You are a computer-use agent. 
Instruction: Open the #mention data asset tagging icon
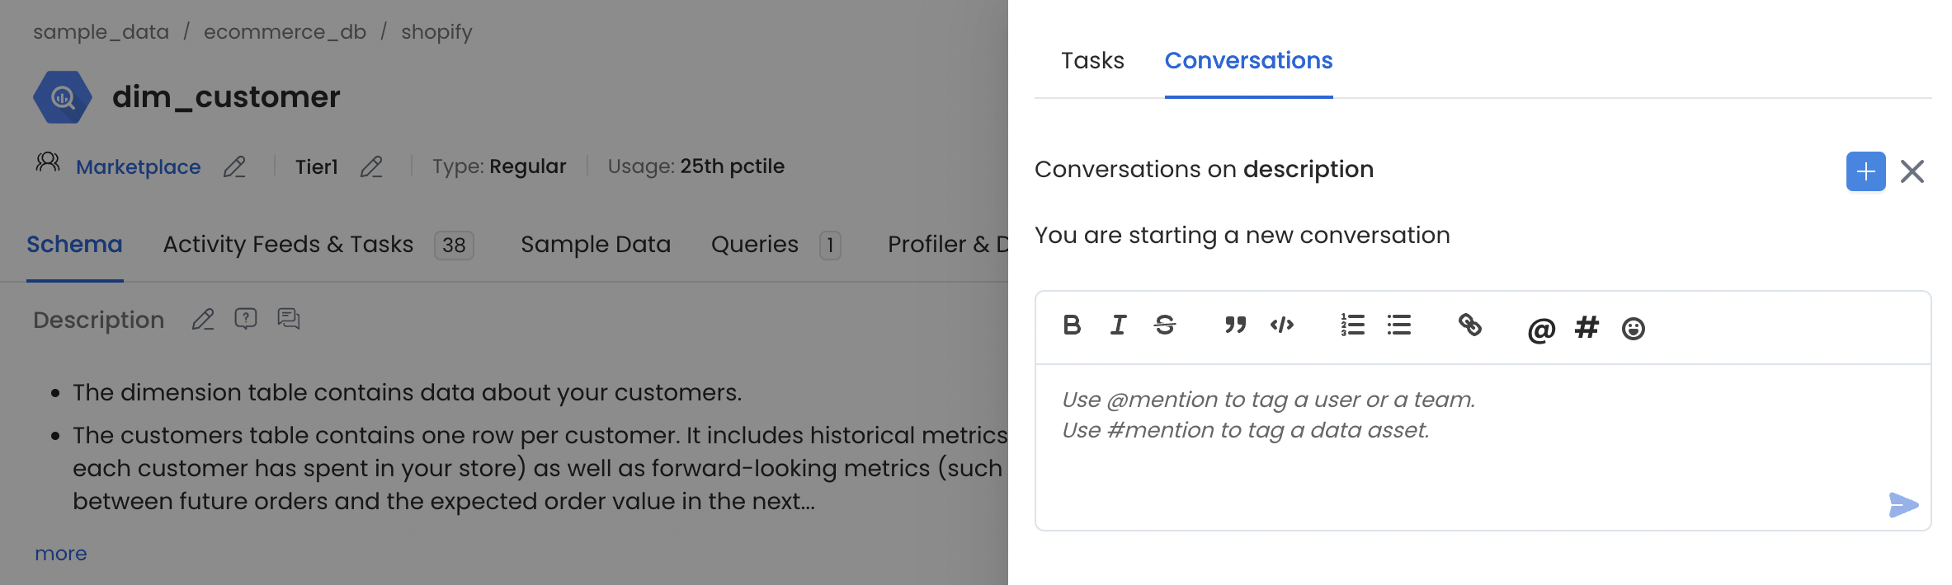click(x=1586, y=327)
